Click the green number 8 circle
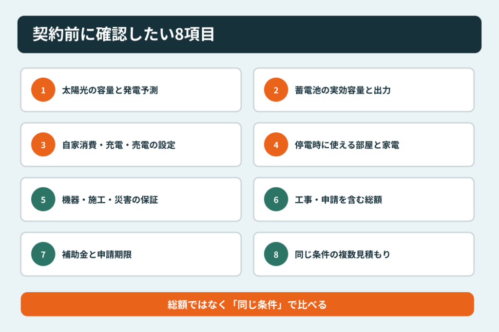This screenshot has height=332, width=499. pos(276,254)
